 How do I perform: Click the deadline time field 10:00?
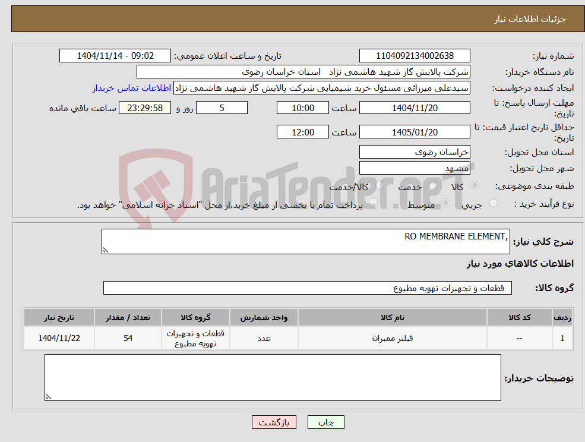click(302, 108)
